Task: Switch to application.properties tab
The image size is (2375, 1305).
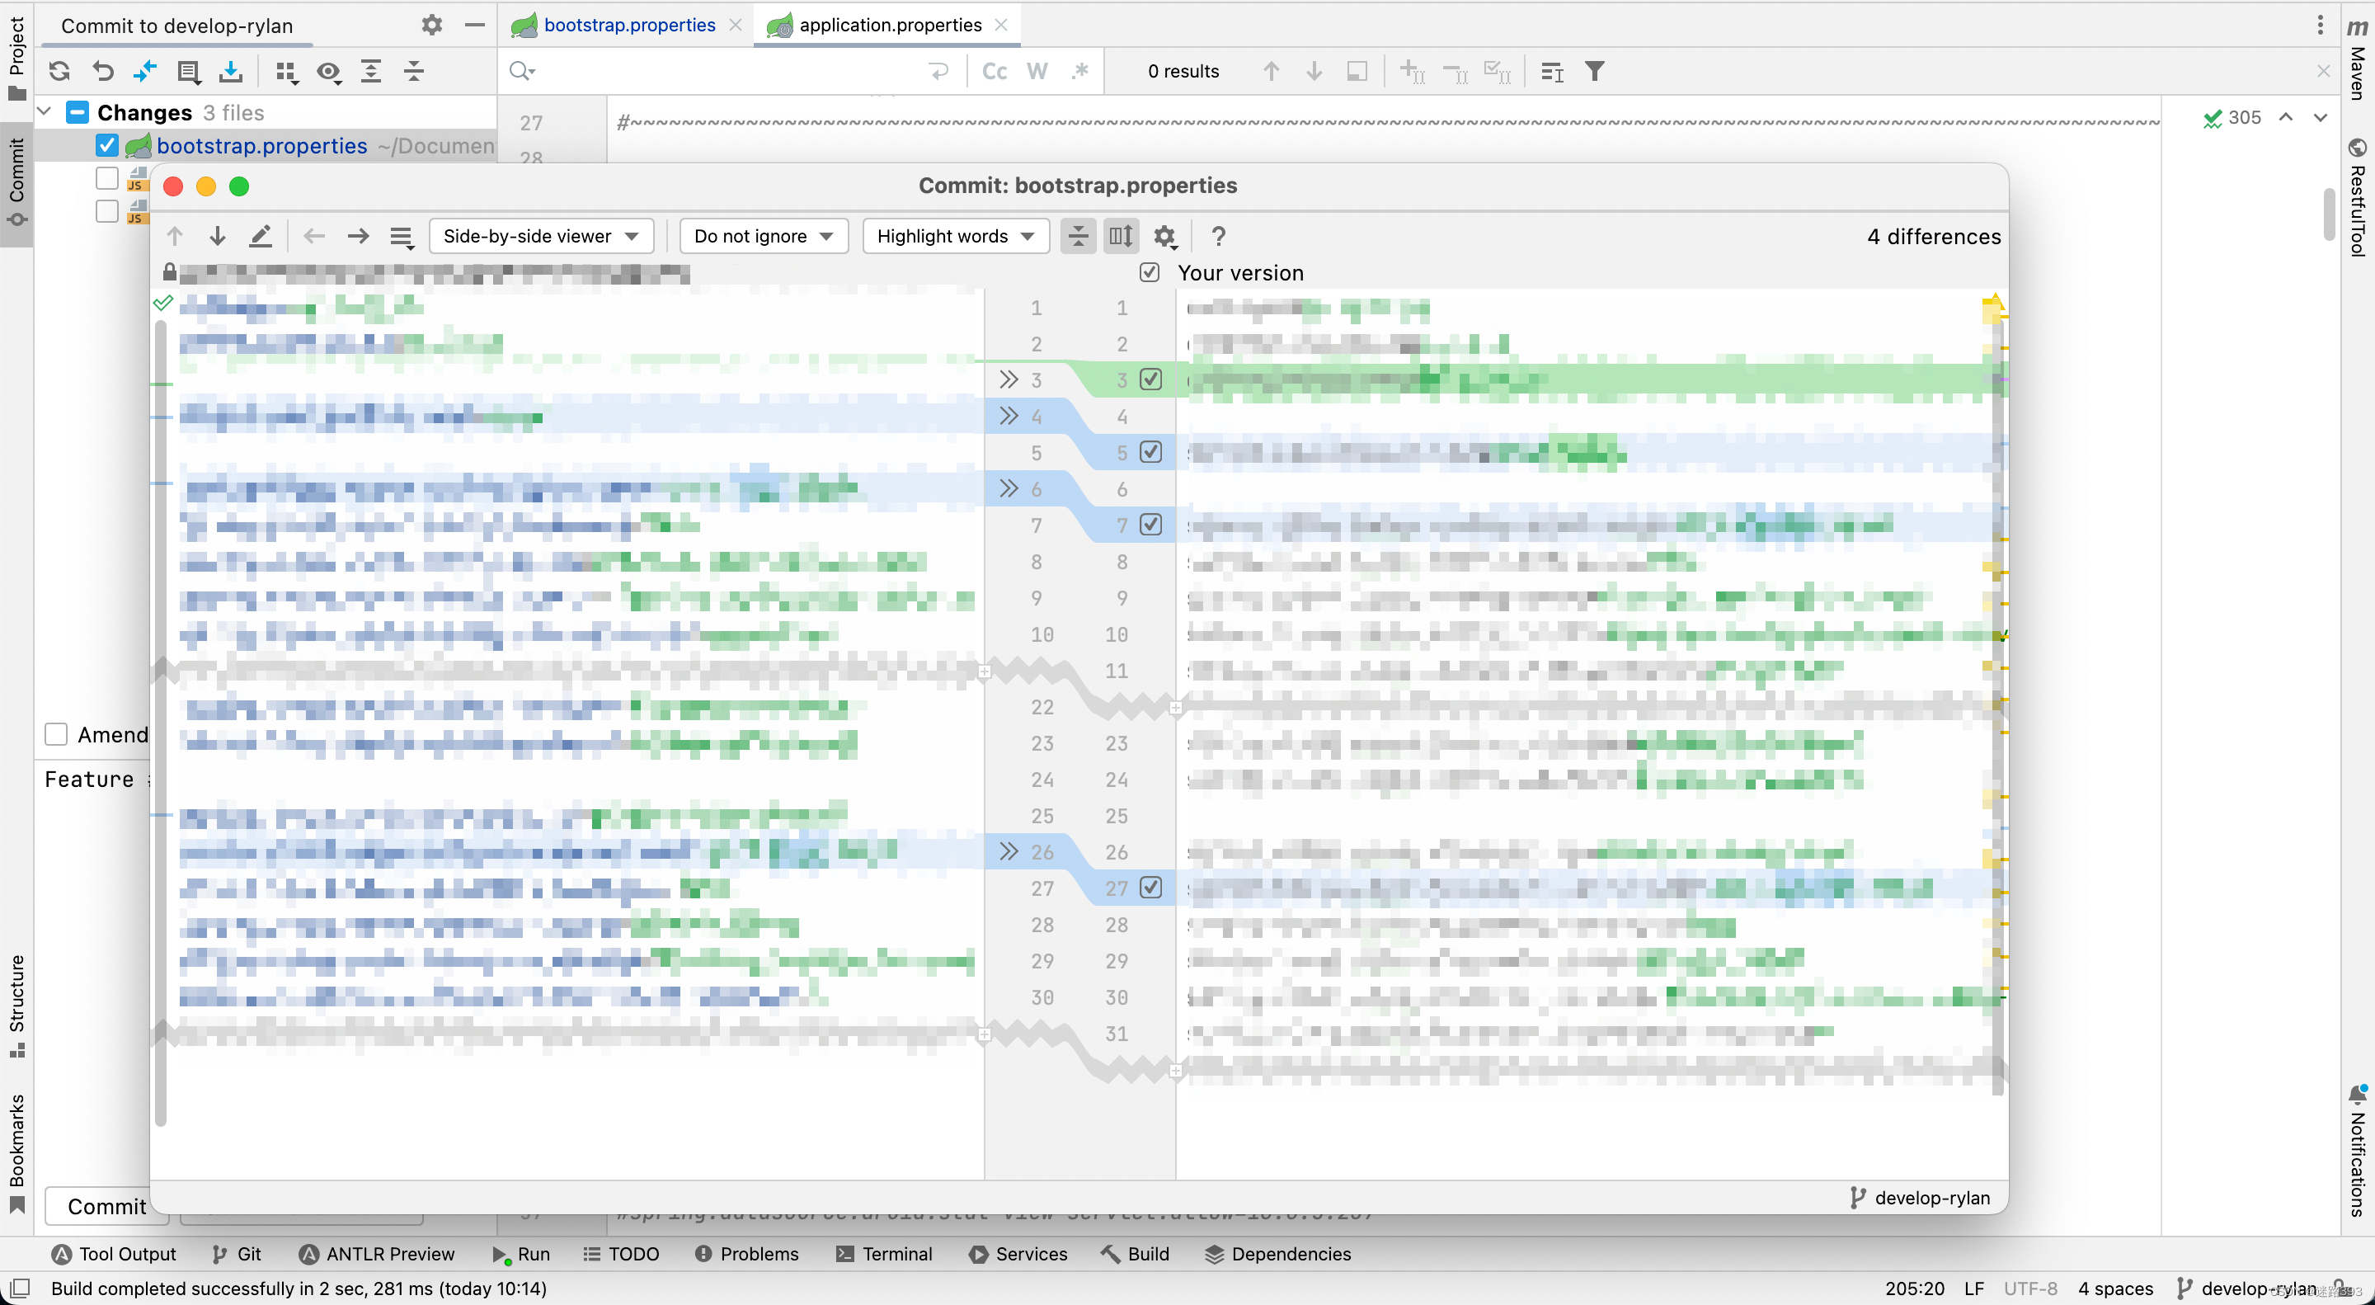Action: pos(889,25)
